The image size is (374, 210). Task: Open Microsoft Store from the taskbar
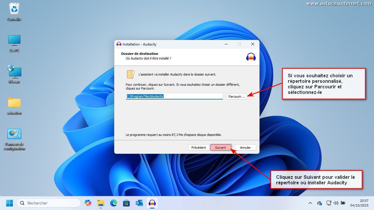(x=126, y=203)
